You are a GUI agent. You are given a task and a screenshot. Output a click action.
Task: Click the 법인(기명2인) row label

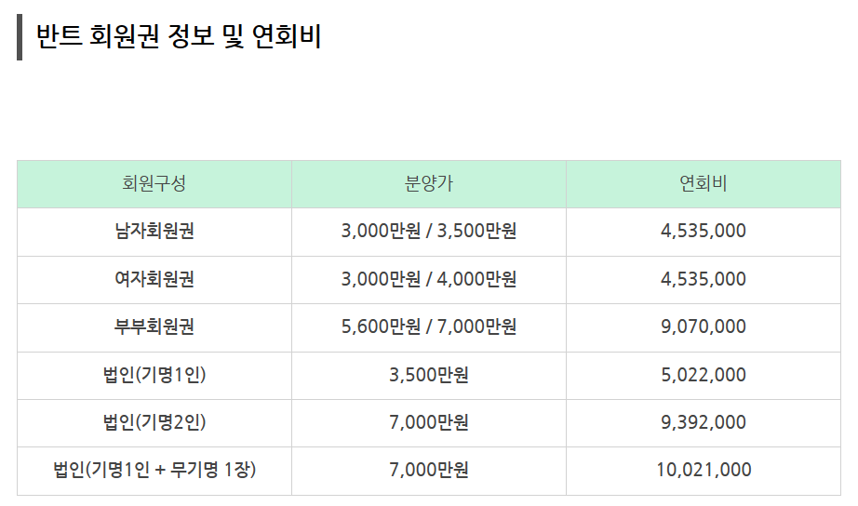point(154,422)
